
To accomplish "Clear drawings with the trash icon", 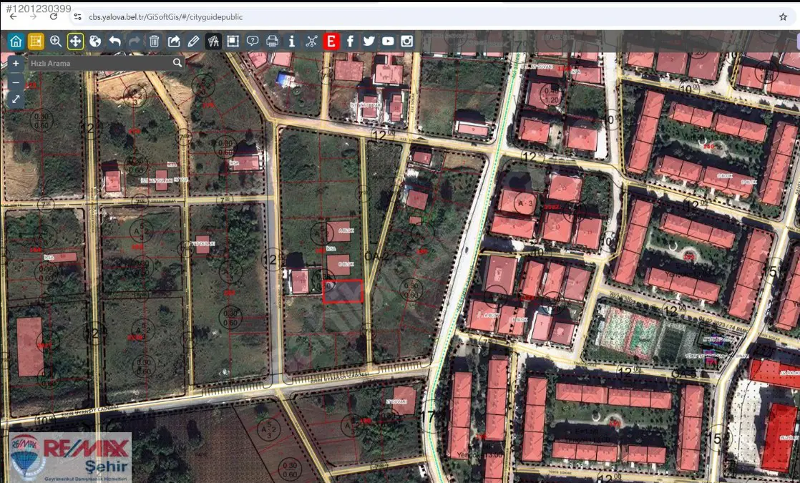I will (154, 42).
